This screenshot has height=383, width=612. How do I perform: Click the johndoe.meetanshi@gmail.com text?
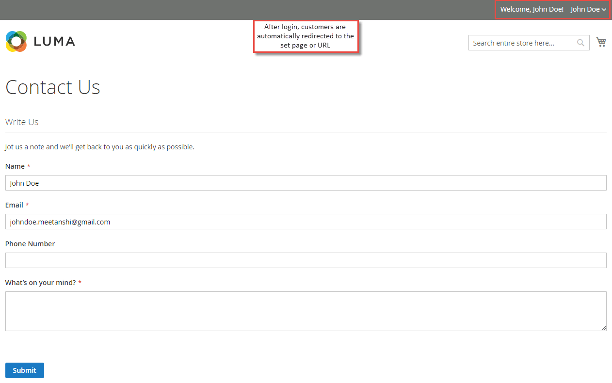point(60,222)
